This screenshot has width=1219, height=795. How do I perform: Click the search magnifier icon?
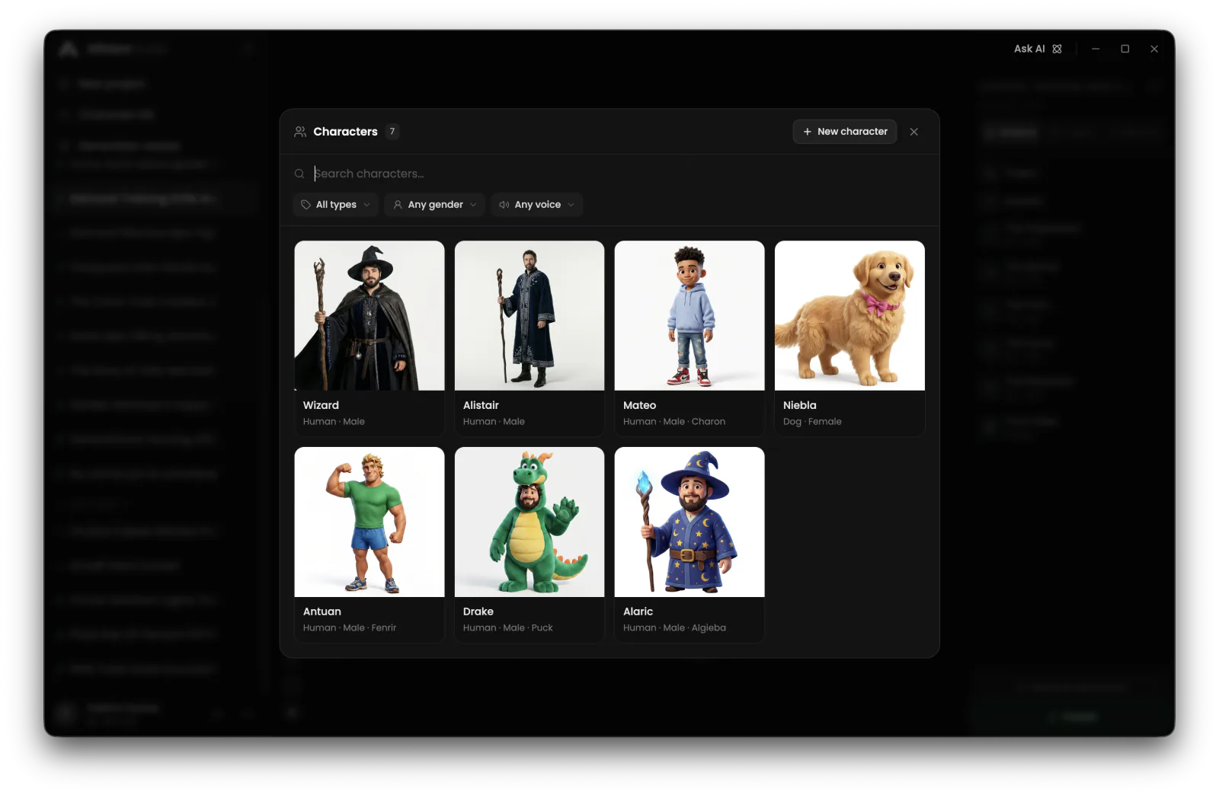pos(299,174)
